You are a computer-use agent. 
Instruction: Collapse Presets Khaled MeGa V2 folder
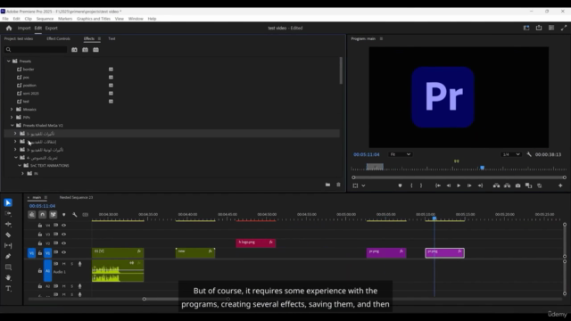[12, 125]
